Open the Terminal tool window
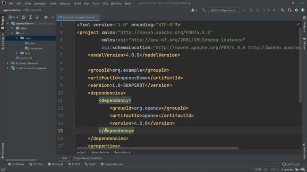The image size is (307, 172). pyautogui.click(x=55, y=164)
